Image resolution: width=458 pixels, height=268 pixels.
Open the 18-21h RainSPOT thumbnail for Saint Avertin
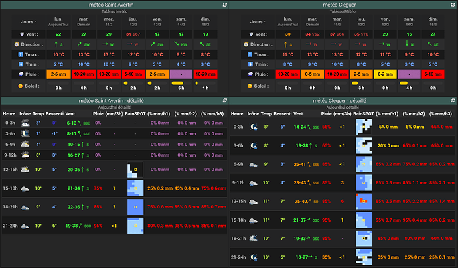135,207
